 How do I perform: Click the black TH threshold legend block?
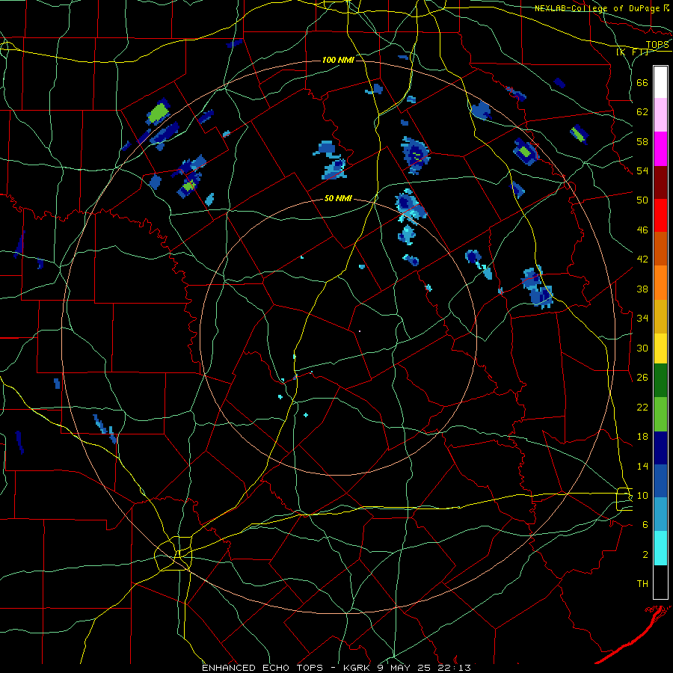pos(660,582)
